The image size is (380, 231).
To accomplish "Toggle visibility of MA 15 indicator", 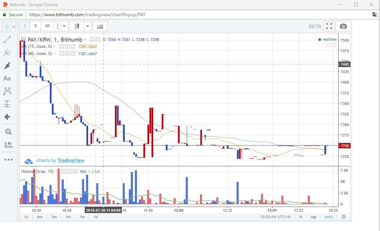I will (x=62, y=46).
